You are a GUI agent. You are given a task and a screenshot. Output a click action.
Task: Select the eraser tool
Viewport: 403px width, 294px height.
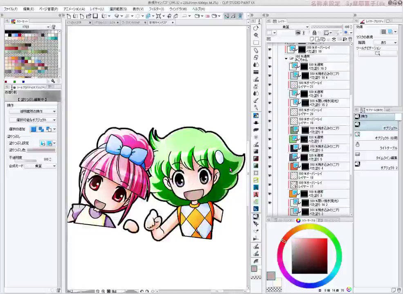[256, 58]
